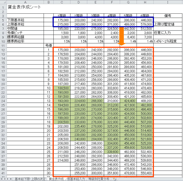Click the previous sheet navigation arrow
This screenshot has height=181, width=183.
[x=5, y=179]
